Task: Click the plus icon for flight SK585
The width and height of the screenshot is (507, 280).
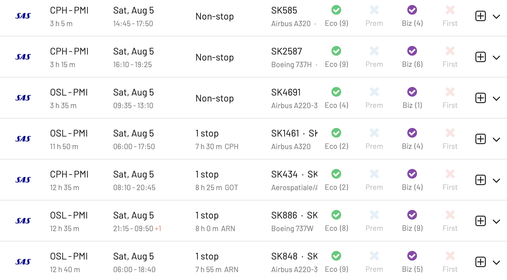Action: pyautogui.click(x=480, y=16)
